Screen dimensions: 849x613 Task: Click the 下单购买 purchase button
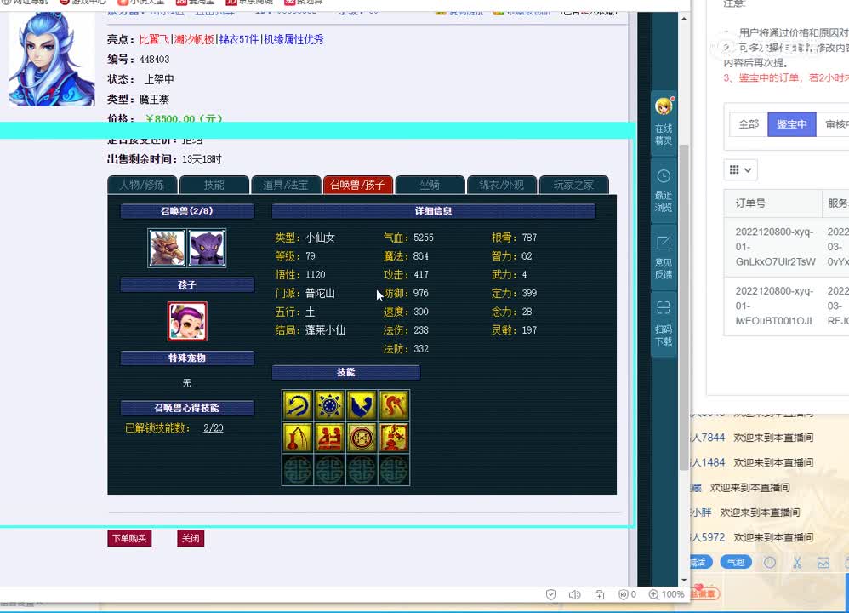coord(129,538)
